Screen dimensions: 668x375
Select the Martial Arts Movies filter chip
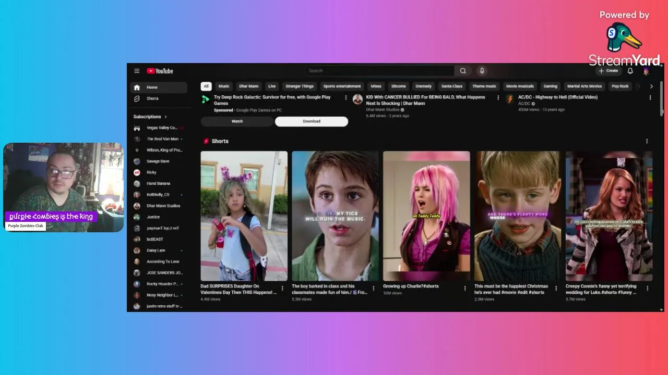click(x=584, y=86)
